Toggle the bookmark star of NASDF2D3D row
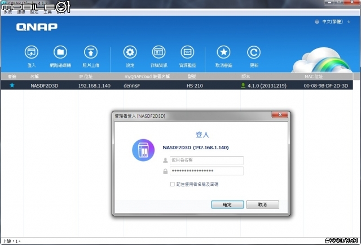The height and width of the screenshot is (245, 361). point(12,85)
